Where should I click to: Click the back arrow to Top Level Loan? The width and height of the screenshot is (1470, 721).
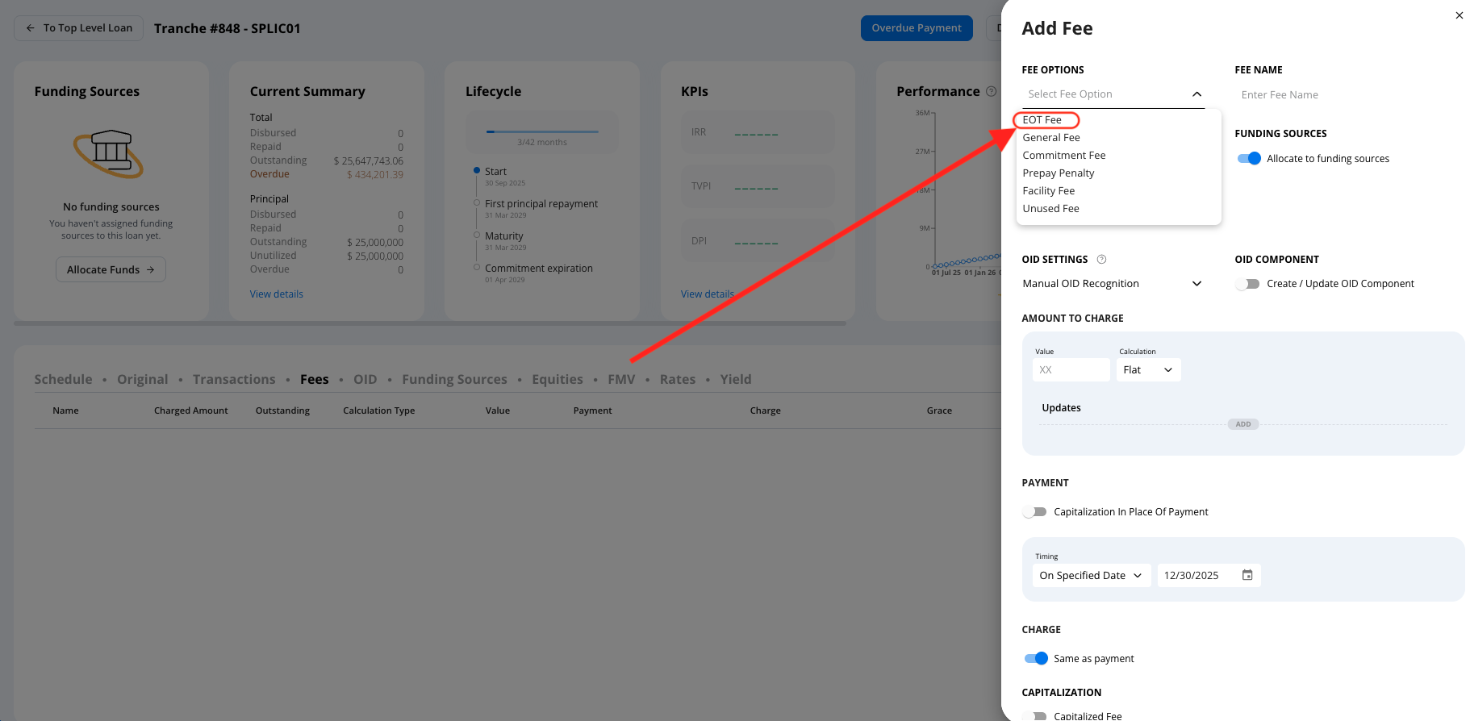coord(31,28)
